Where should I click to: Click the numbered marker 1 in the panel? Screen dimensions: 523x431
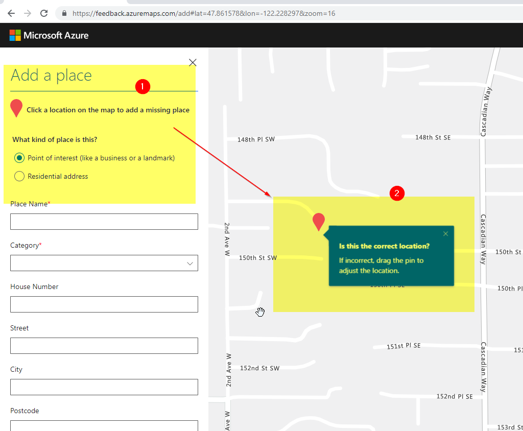coord(142,87)
